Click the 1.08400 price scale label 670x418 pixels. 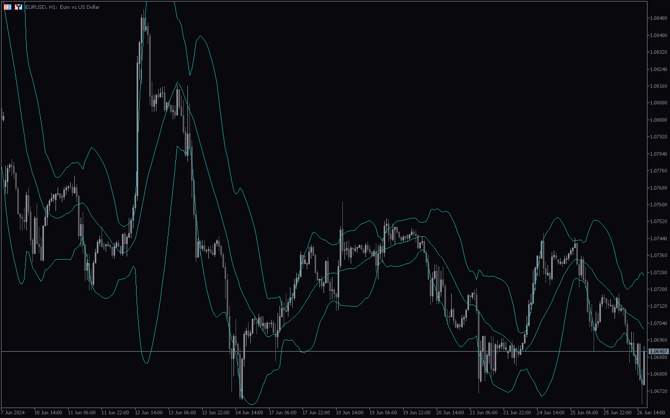(658, 35)
